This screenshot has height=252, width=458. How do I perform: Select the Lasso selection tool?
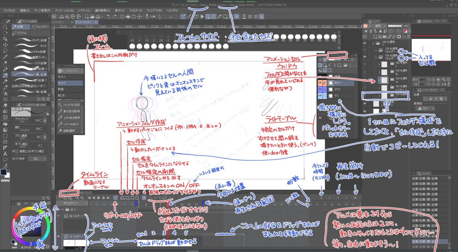pyautogui.click(x=5, y=50)
